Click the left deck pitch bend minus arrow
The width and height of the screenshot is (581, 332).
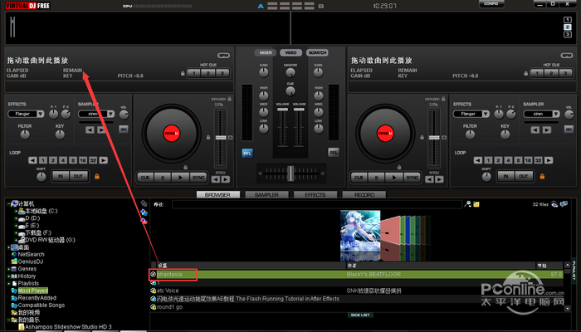216,179
